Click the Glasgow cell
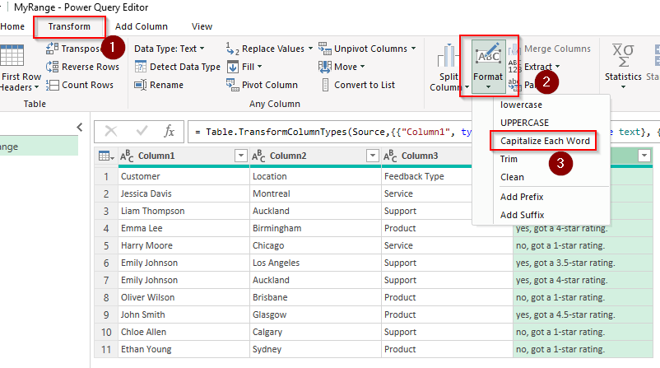The image size is (660, 368). pos(316,314)
